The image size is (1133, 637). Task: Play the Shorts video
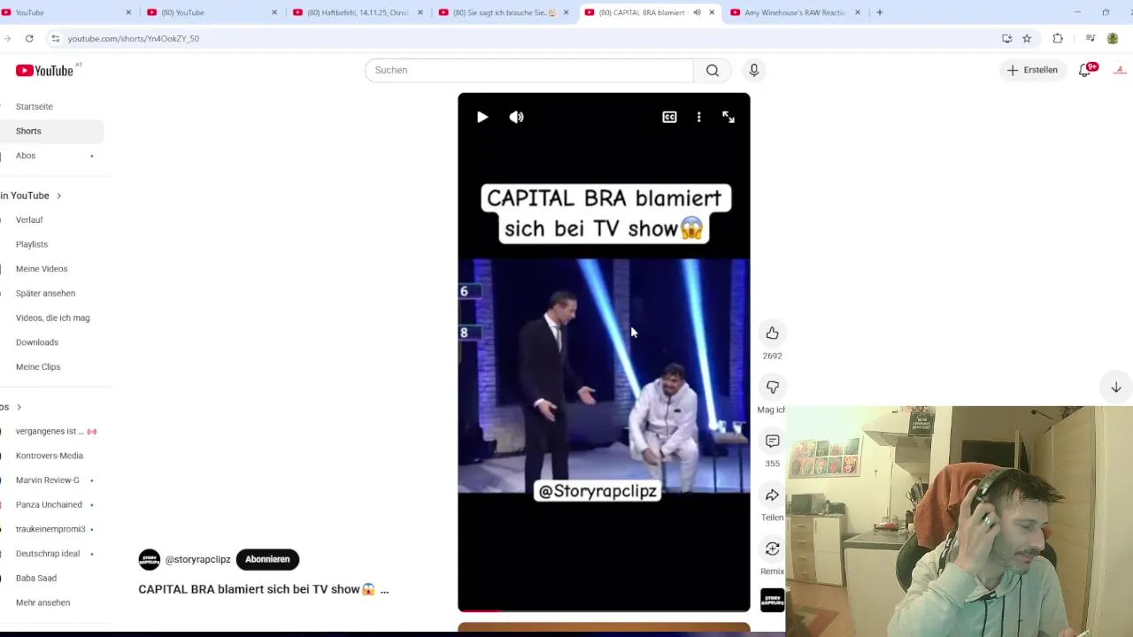click(x=482, y=117)
